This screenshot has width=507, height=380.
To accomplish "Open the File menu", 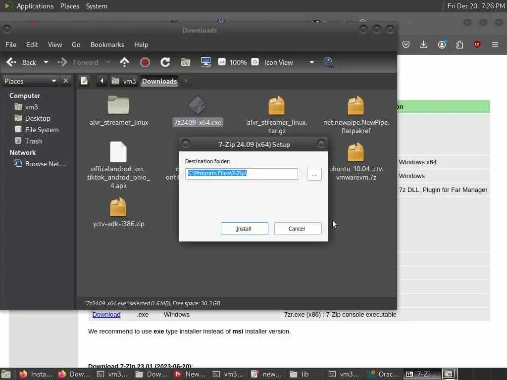I will point(11,45).
